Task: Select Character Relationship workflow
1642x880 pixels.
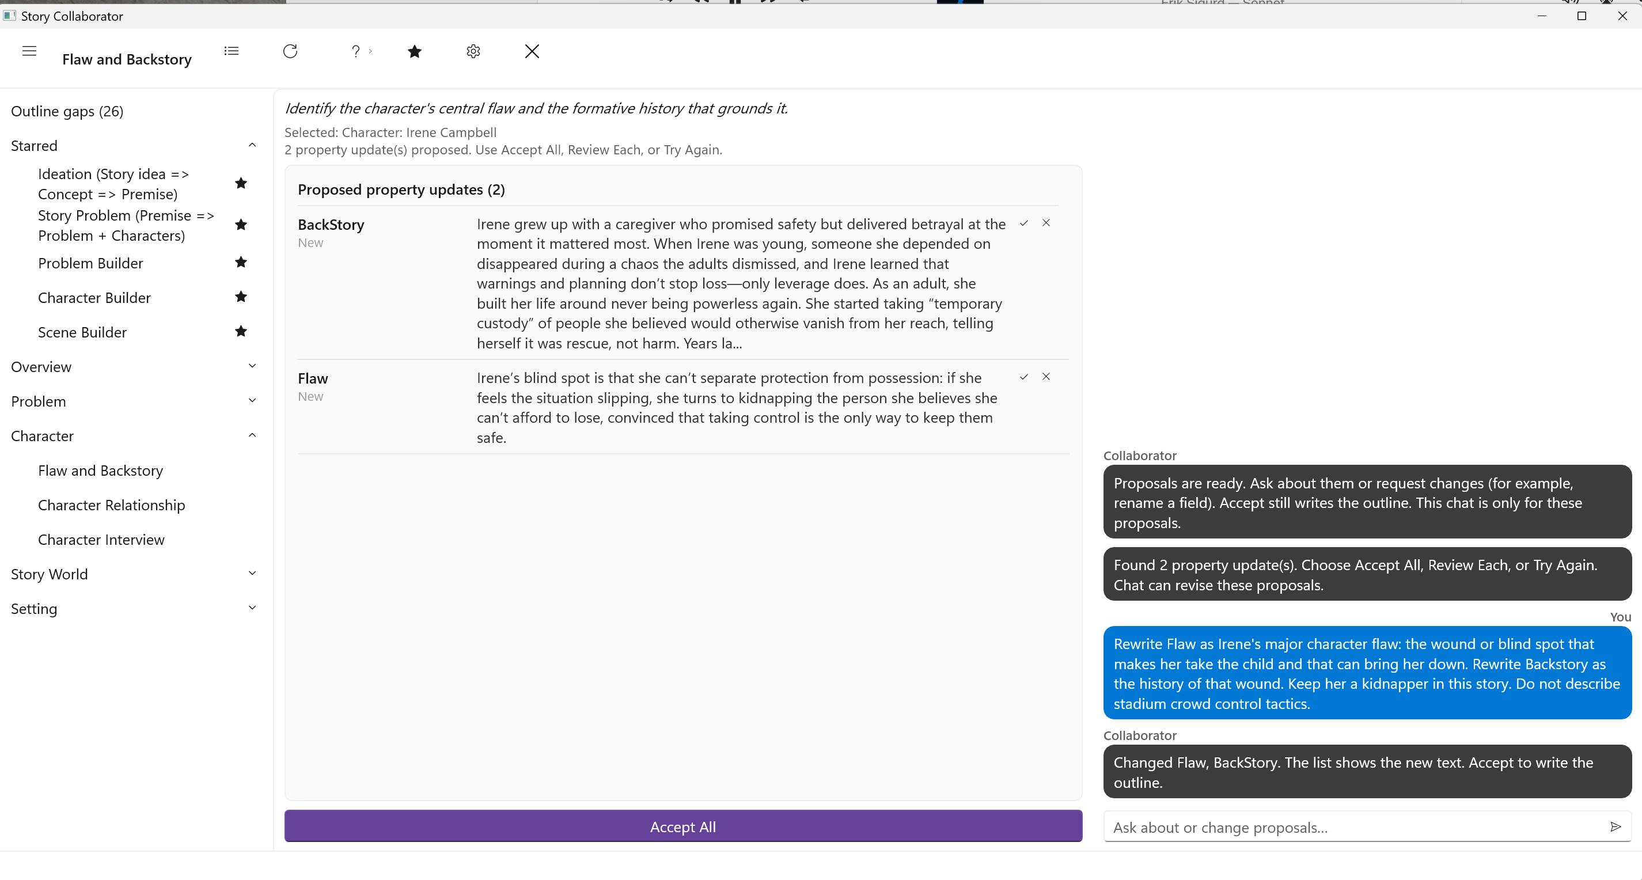Action: 112,505
